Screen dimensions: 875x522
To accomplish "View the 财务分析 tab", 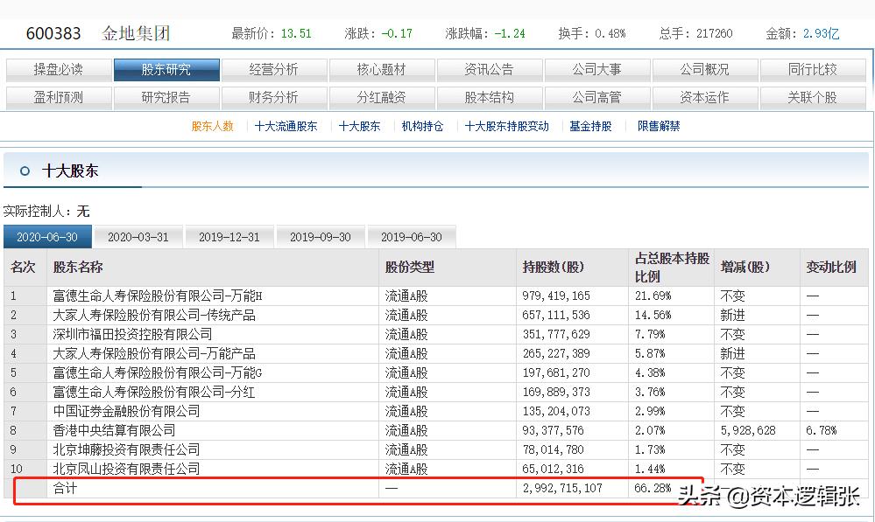I will (274, 97).
